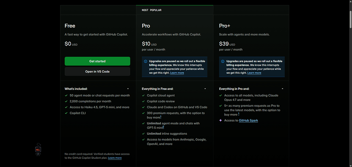Open Copilot in VS Code button
Image resolution: width=352 pixels, height=167 pixels.
(x=97, y=72)
